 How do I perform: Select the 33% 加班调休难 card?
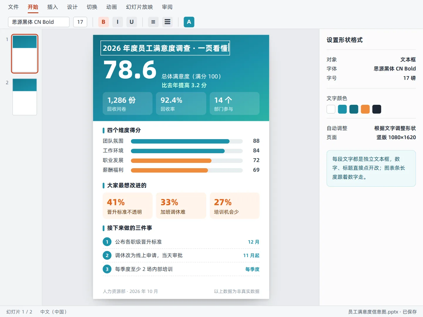click(181, 206)
